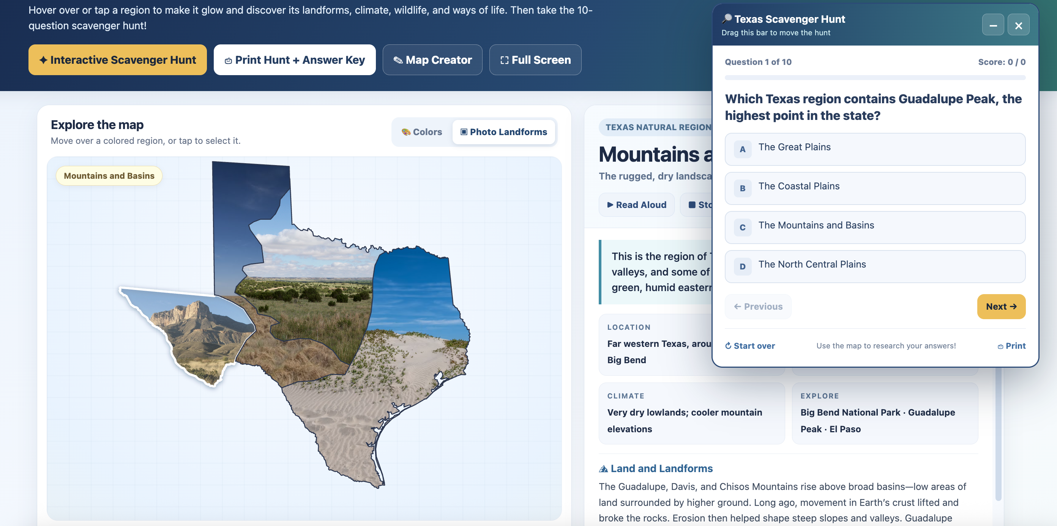
Task: Close the Texas Scavenger Hunt panel
Action: (1018, 25)
